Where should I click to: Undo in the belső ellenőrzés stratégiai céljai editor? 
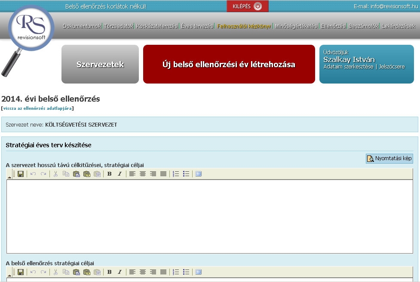click(33, 272)
